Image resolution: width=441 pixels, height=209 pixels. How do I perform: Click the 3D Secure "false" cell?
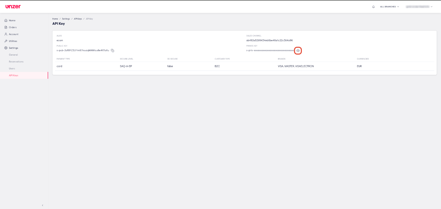170,66
